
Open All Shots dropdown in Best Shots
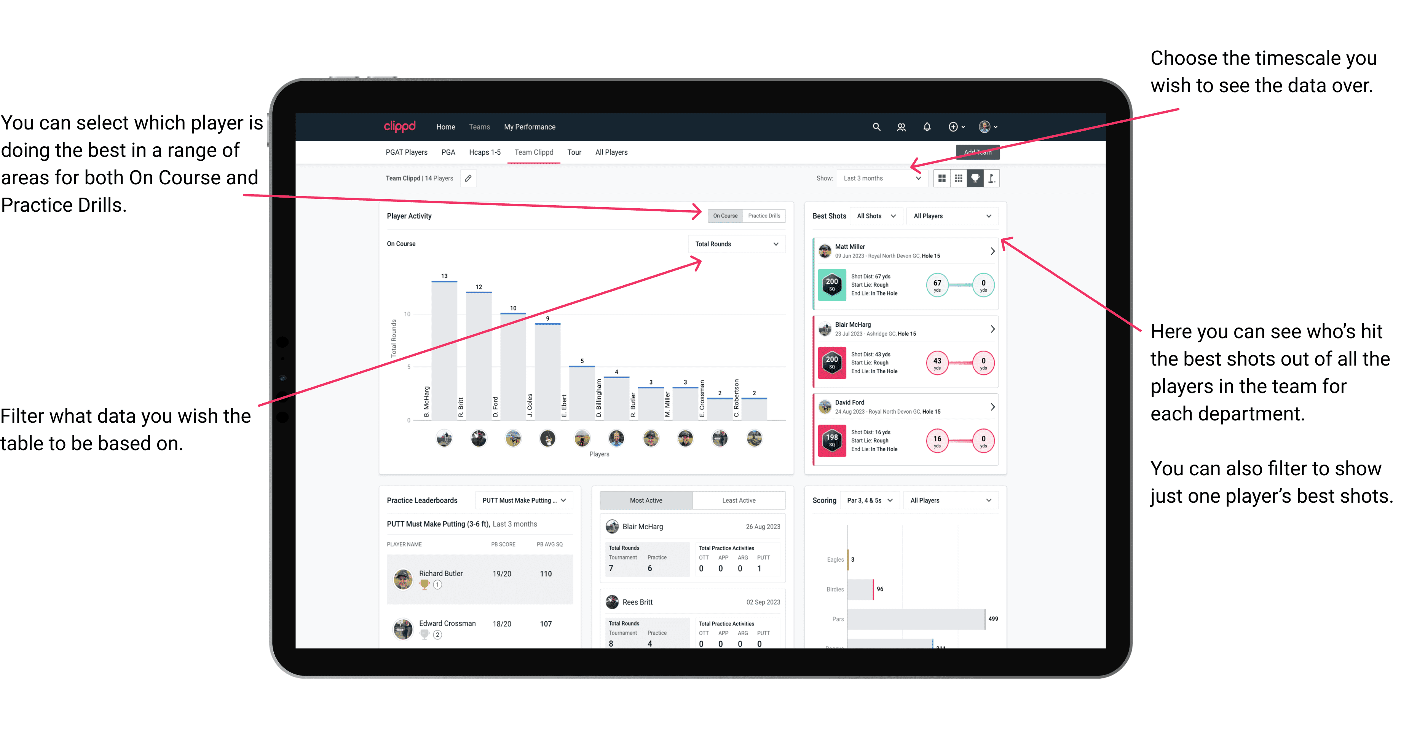pyautogui.click(x=873, y=216)
